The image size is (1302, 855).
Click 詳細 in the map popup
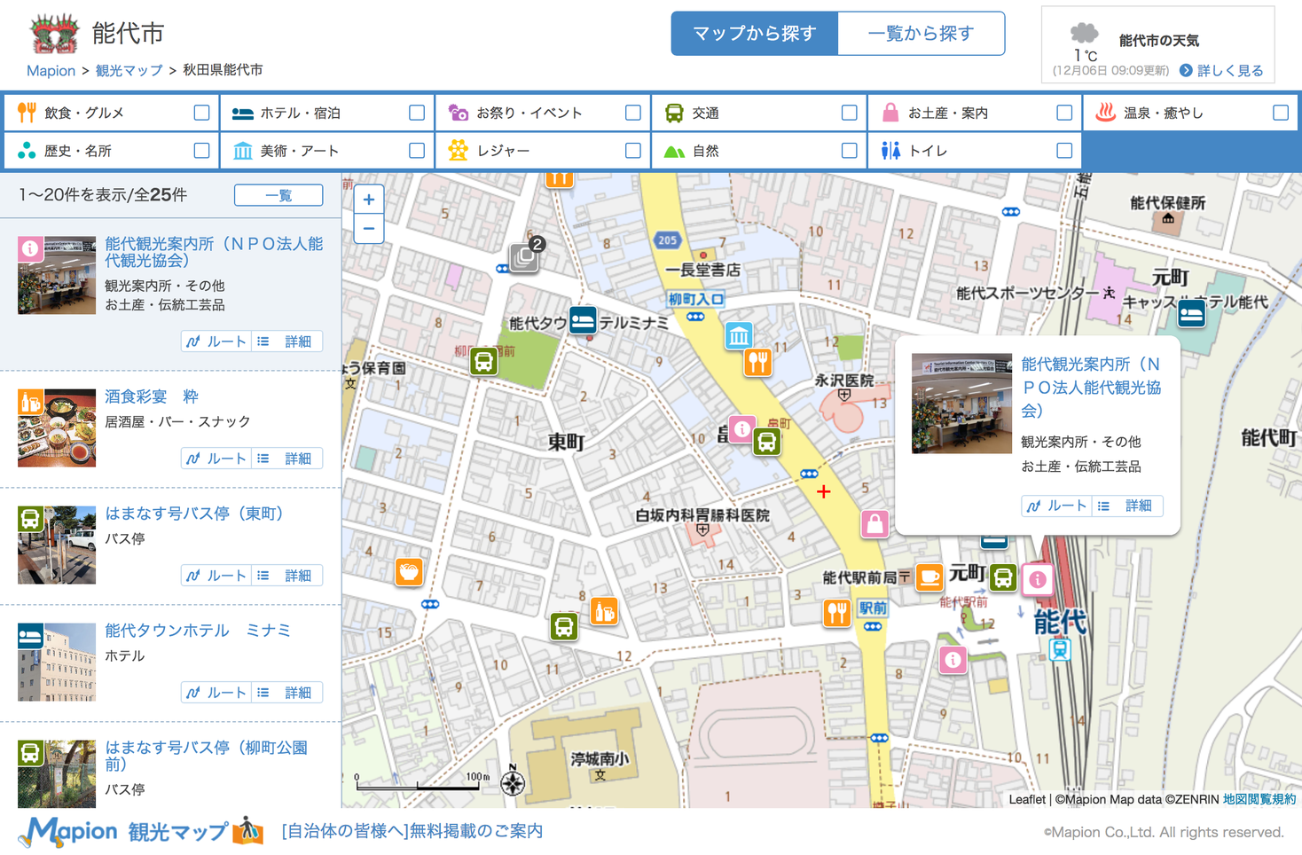[x=1129, y=506]
